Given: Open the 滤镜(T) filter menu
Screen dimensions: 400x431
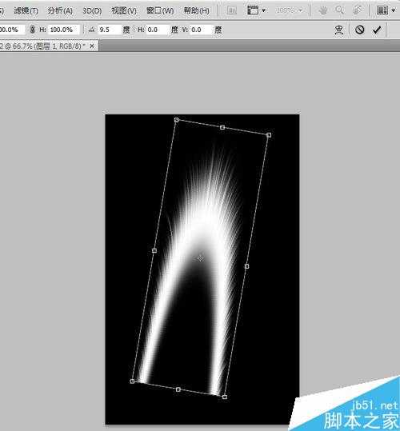Looking at the screenshot, I should (26, 10).
